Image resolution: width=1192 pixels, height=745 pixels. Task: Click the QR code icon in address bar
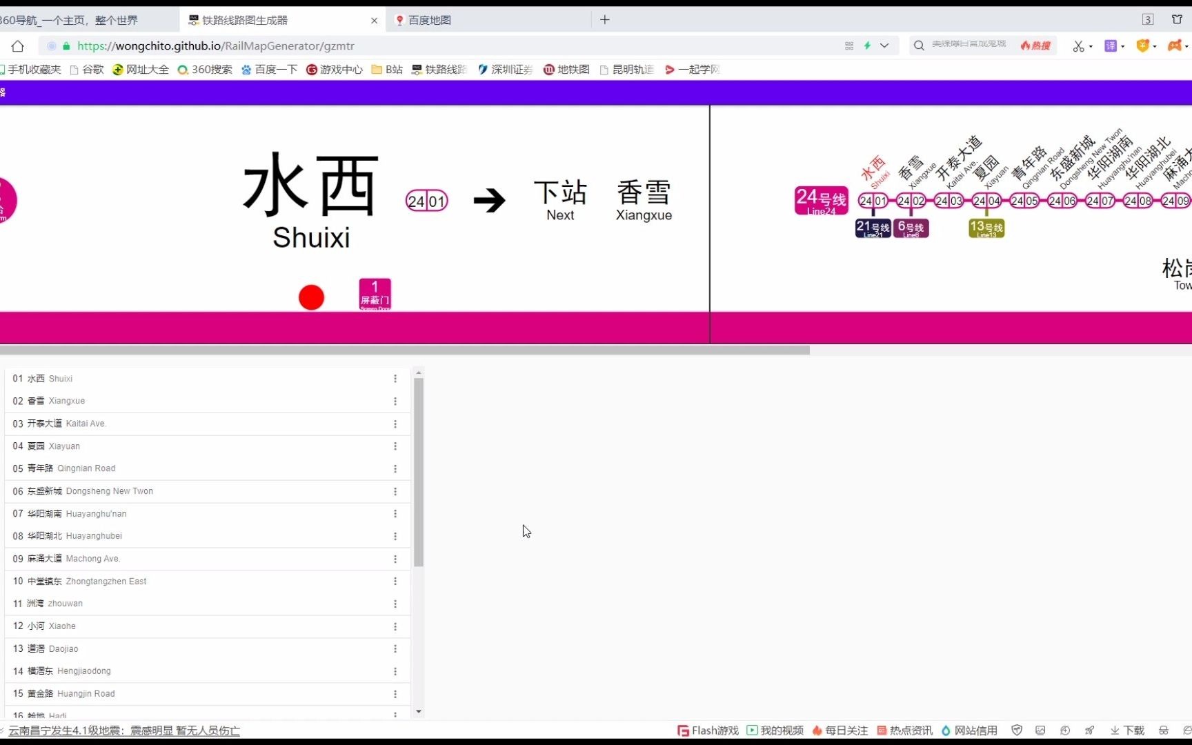[849, 46]
